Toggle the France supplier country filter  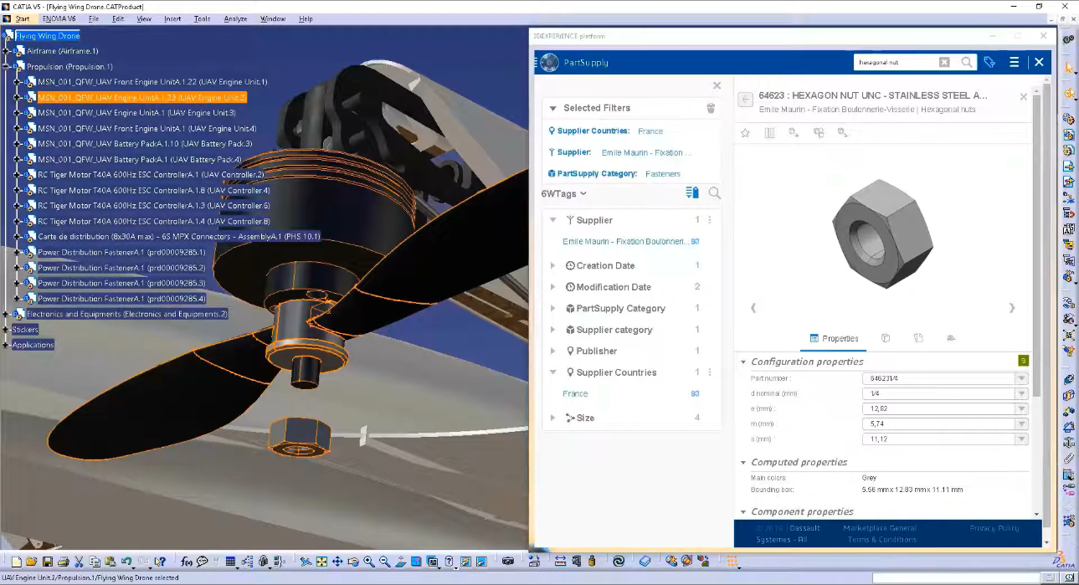pyautogui.click(x=575, y=393)
